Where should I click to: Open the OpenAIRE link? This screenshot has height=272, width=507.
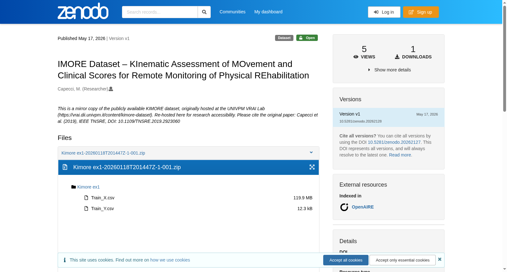coord(363,207)
